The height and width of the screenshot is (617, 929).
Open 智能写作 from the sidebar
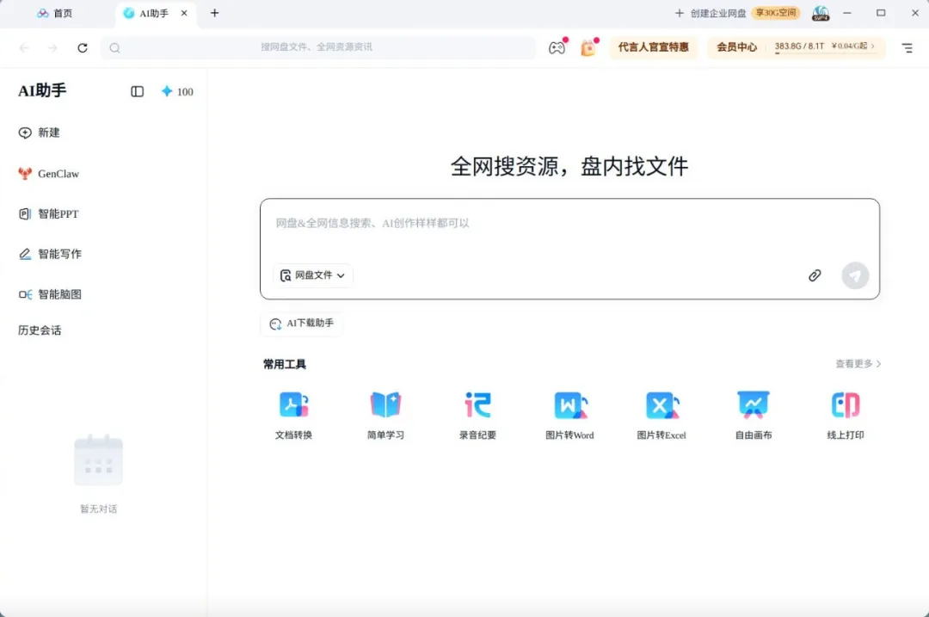click(50, 254)
